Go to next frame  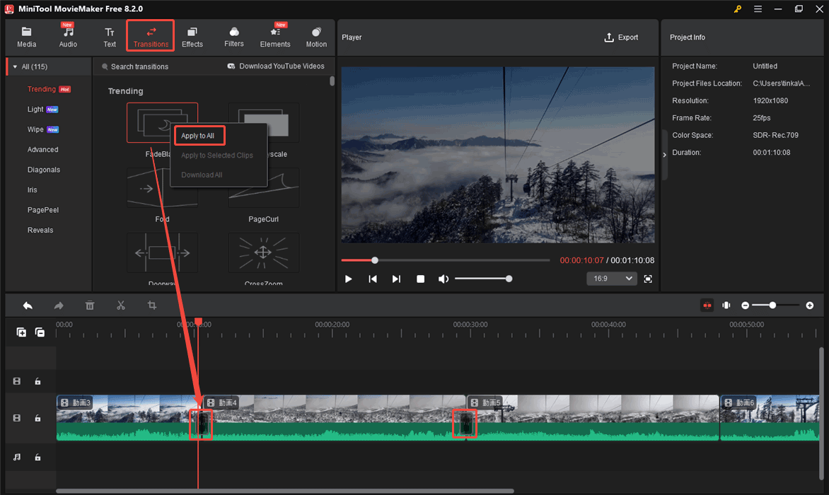point(396,279)
